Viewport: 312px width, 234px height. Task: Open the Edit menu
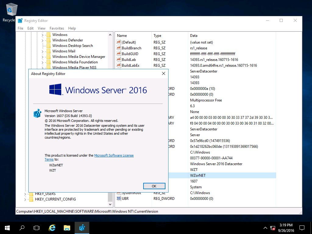[30, 28]
